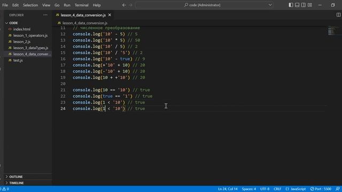Switch to lesson_4_data_conversion.js tab
Viewport: 342px width, 192px height.
pyautogui.click(x=83, y=15)
